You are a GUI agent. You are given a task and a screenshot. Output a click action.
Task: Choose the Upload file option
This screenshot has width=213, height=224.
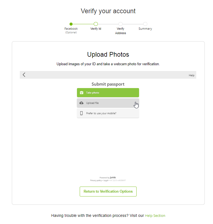coord(108,103)
